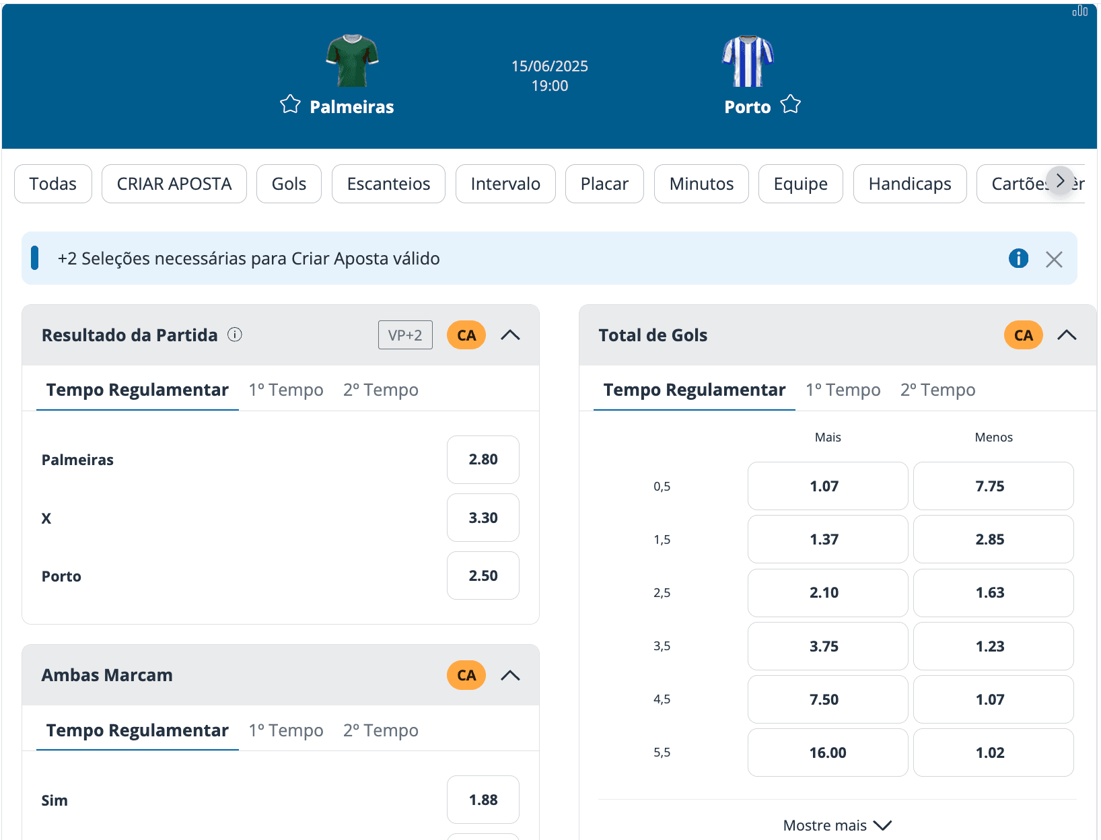Bet on draw X at 3.30
The image size is (1101, 840).
click(483, 518)
